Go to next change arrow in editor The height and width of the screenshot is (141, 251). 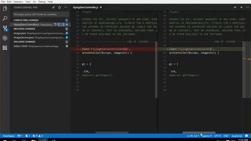point(241,7)
